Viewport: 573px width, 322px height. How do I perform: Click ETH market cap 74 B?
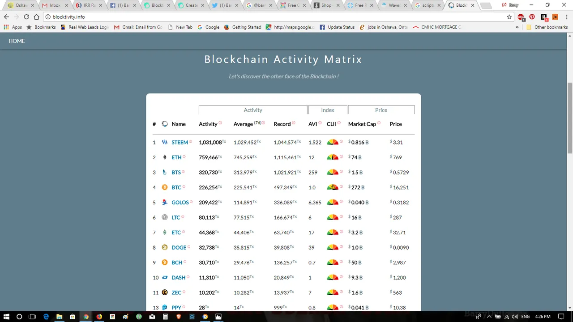click(x=356, y=157)
